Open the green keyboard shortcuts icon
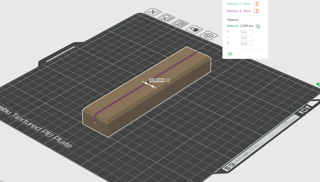The height and width of the screenshot is (182, 320). click(x=230, y=54)
